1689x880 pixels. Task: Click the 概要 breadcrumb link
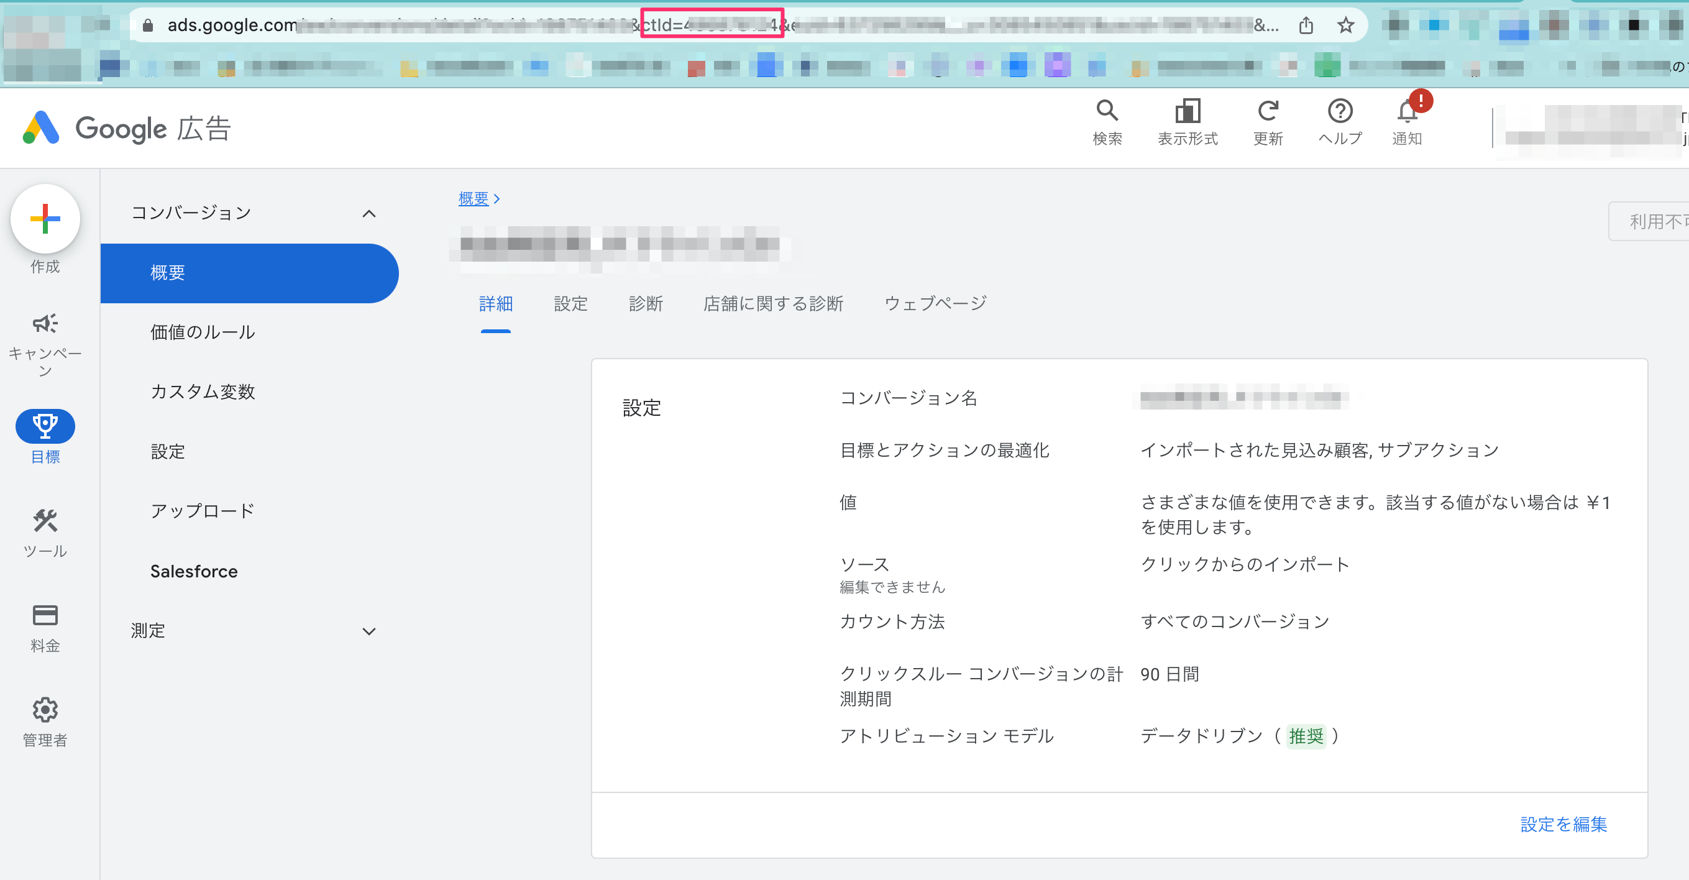tap(474, 199)
